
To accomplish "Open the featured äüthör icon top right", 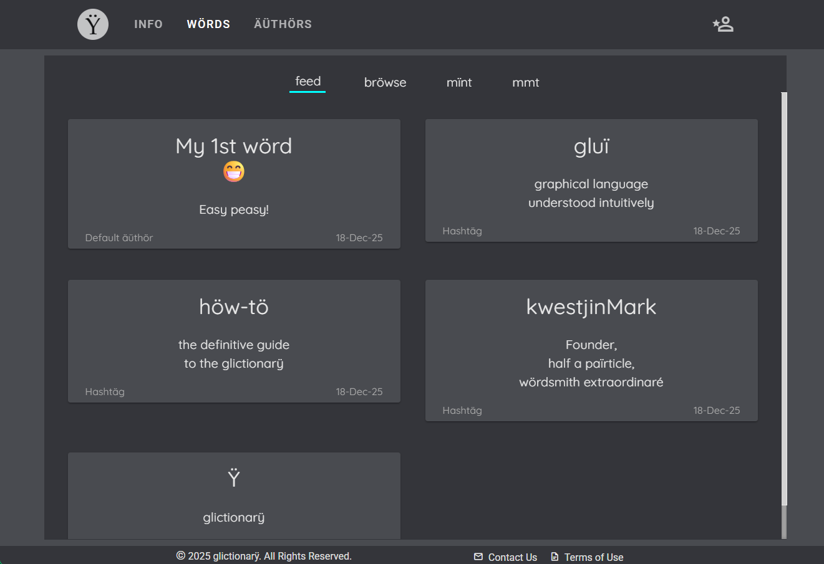I will (722, 24).
